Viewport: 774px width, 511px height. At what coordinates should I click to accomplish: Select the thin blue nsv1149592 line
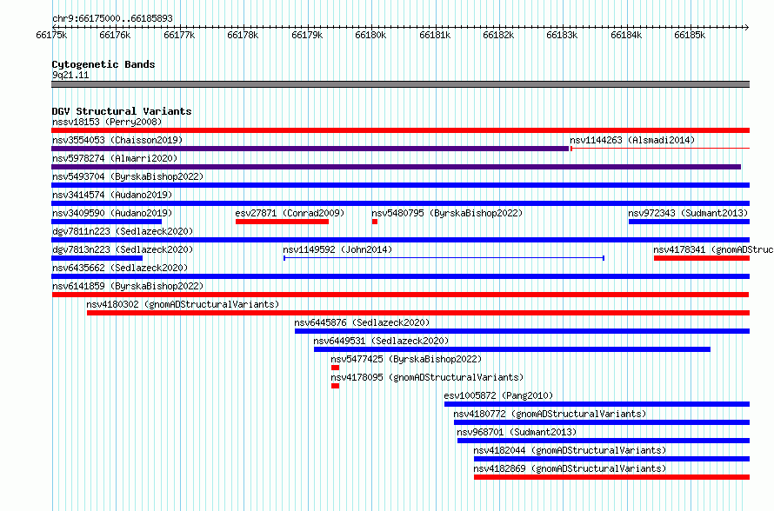[444, 258]
